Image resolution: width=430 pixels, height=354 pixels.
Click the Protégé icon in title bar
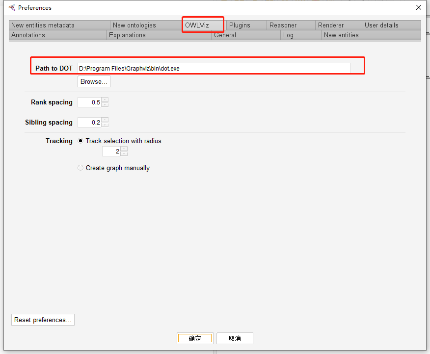pos(11,7)
